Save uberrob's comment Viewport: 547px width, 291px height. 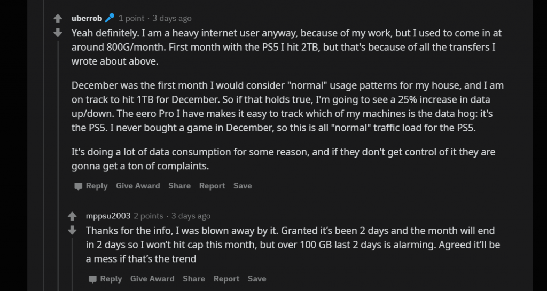[243, 186]
